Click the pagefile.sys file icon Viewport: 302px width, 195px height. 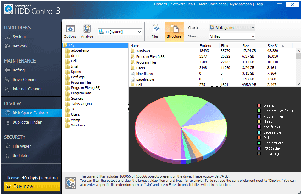133,79
